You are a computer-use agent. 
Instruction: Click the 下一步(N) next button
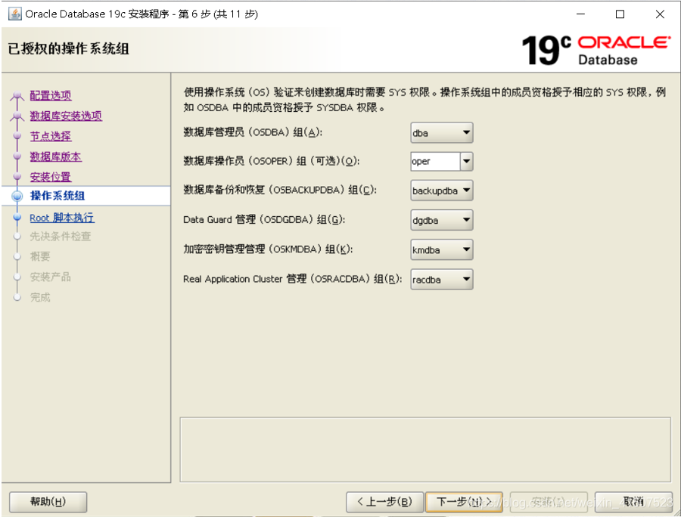click(x=464, y=502)
